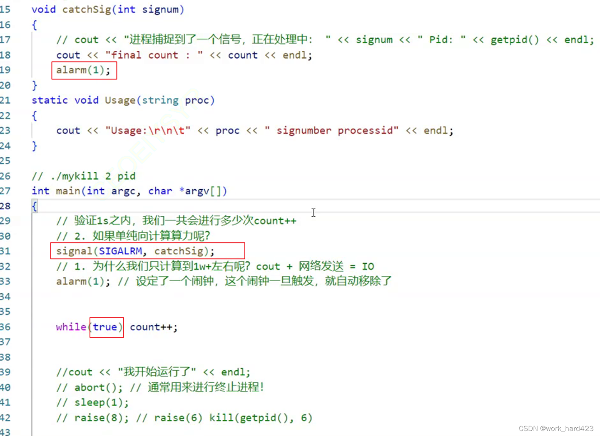This screenshot has width=600, height=436.
Task: Click the 'static void Usage(string proc)' line
Action: 123,100
